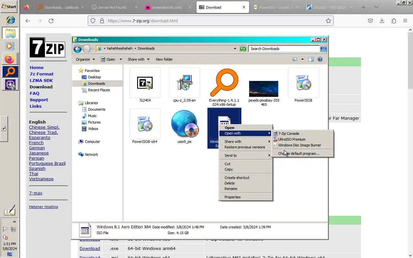Select the pexels-pixabay-355465 image thumbnail

[264, 89]
